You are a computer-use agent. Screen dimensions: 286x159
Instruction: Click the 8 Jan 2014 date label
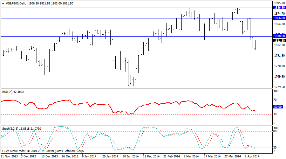click(89, 156)
